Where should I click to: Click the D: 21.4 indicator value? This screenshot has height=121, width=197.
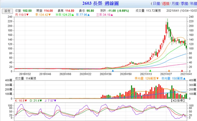(36, 101)
